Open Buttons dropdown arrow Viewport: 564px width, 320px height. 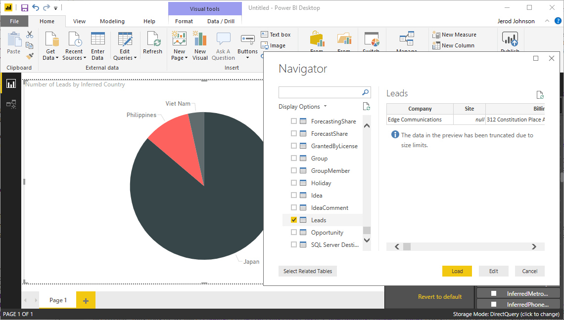247,58
